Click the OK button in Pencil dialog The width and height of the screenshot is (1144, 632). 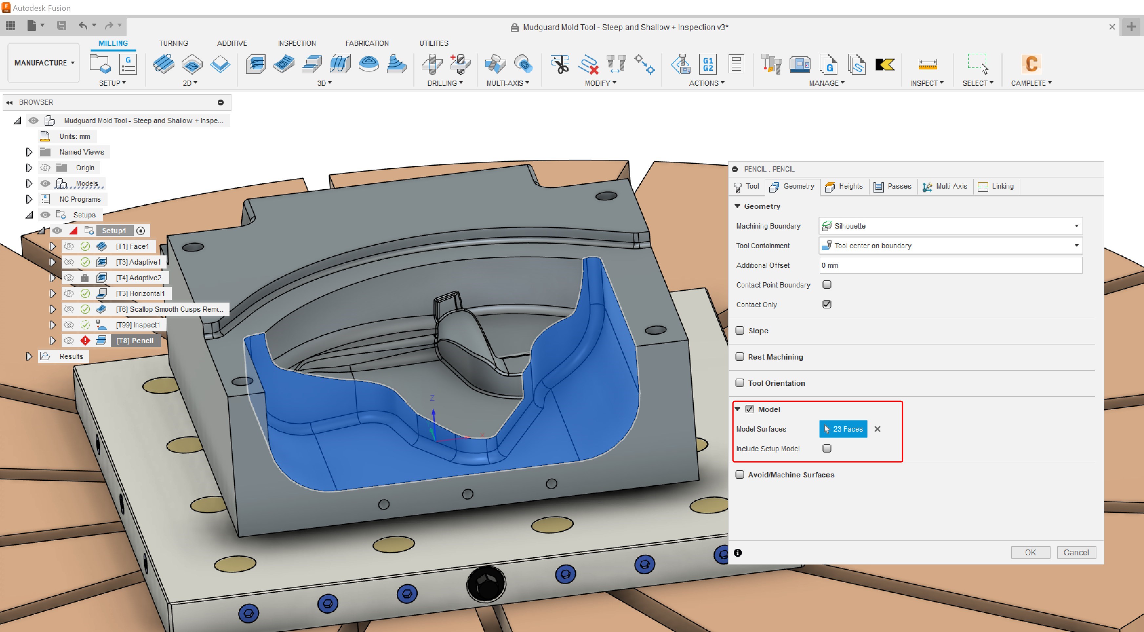click(x=1030, y=552)
